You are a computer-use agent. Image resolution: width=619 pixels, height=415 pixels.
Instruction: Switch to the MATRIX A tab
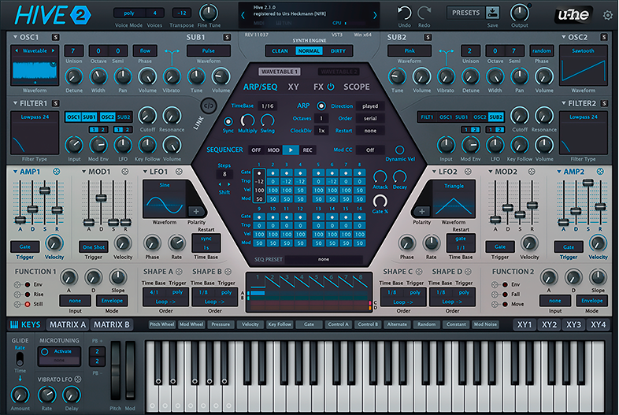click(67, 324)
